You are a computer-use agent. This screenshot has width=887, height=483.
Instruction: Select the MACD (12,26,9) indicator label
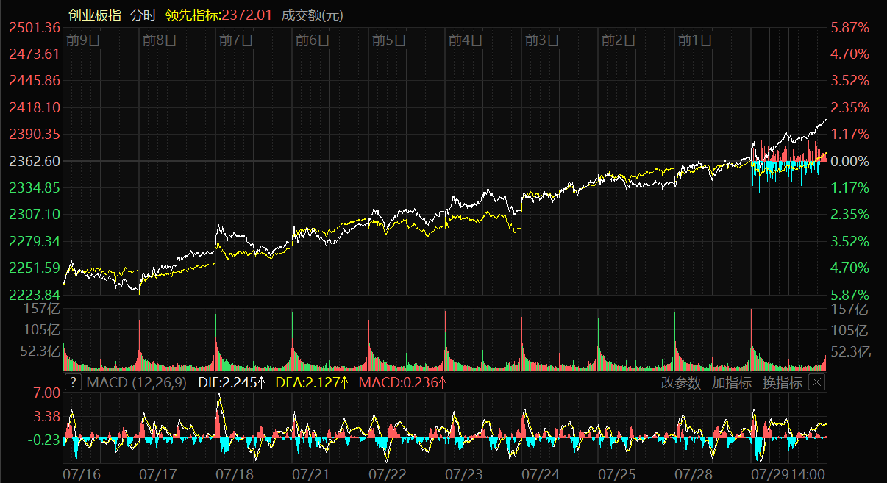coord(136,383)
